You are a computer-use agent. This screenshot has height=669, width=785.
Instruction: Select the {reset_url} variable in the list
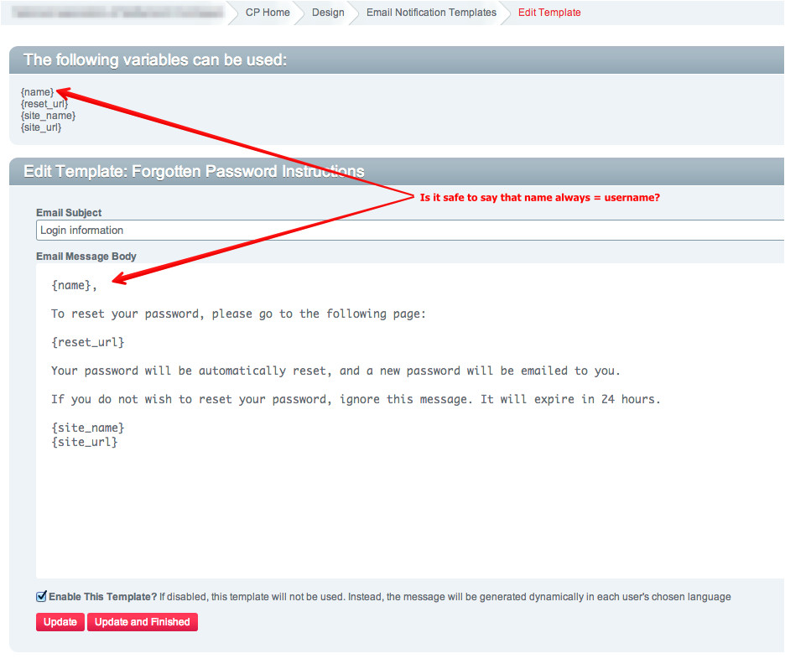[x=44, y=104]
